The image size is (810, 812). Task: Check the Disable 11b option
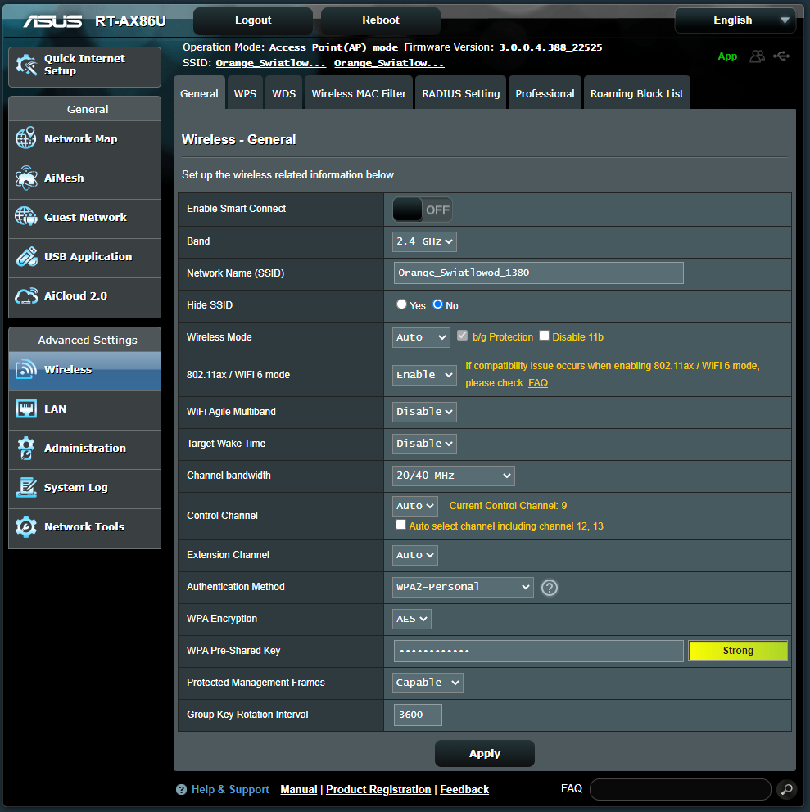(x=544, y=336)
